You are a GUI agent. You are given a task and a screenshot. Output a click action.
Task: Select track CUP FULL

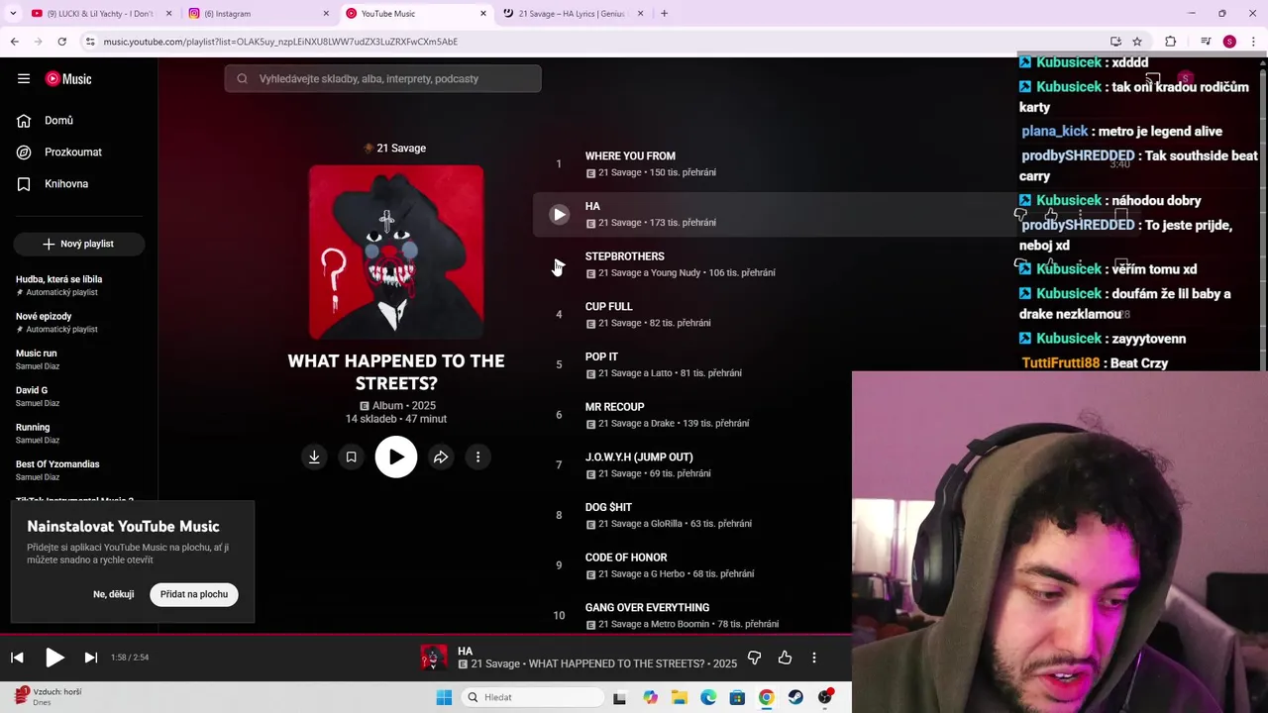point(608,307)
